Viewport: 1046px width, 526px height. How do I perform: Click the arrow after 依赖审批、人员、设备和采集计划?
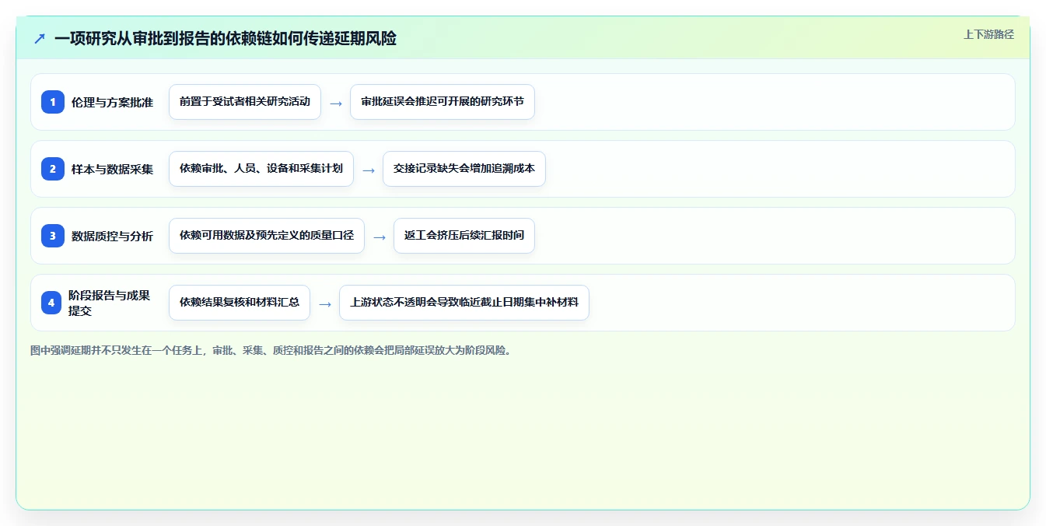pyautogui.click(x=369, y=170)
